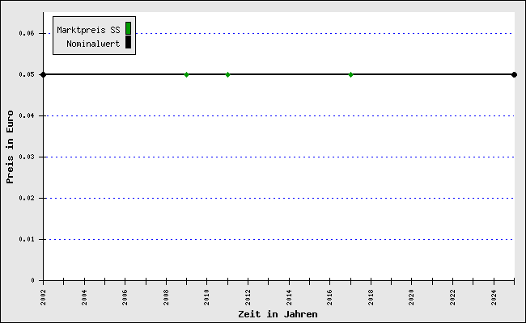
Task: Click the green data point at 2011
Action: pos(227,74)
